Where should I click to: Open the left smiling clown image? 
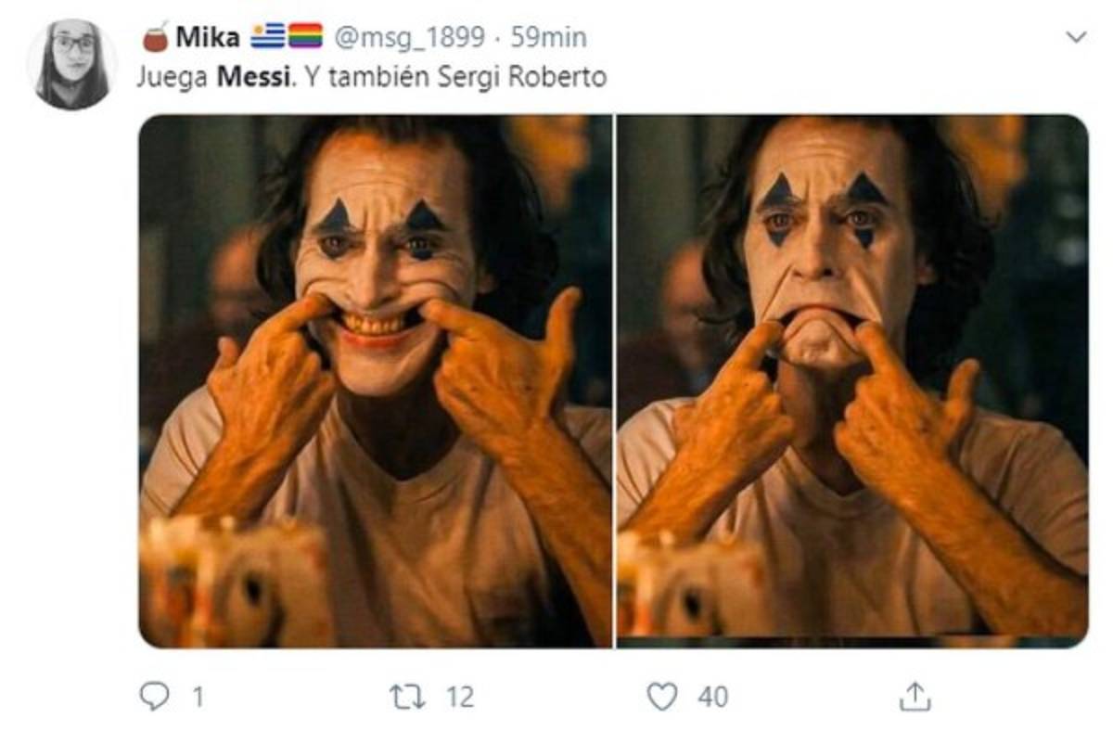pos(375,380)
